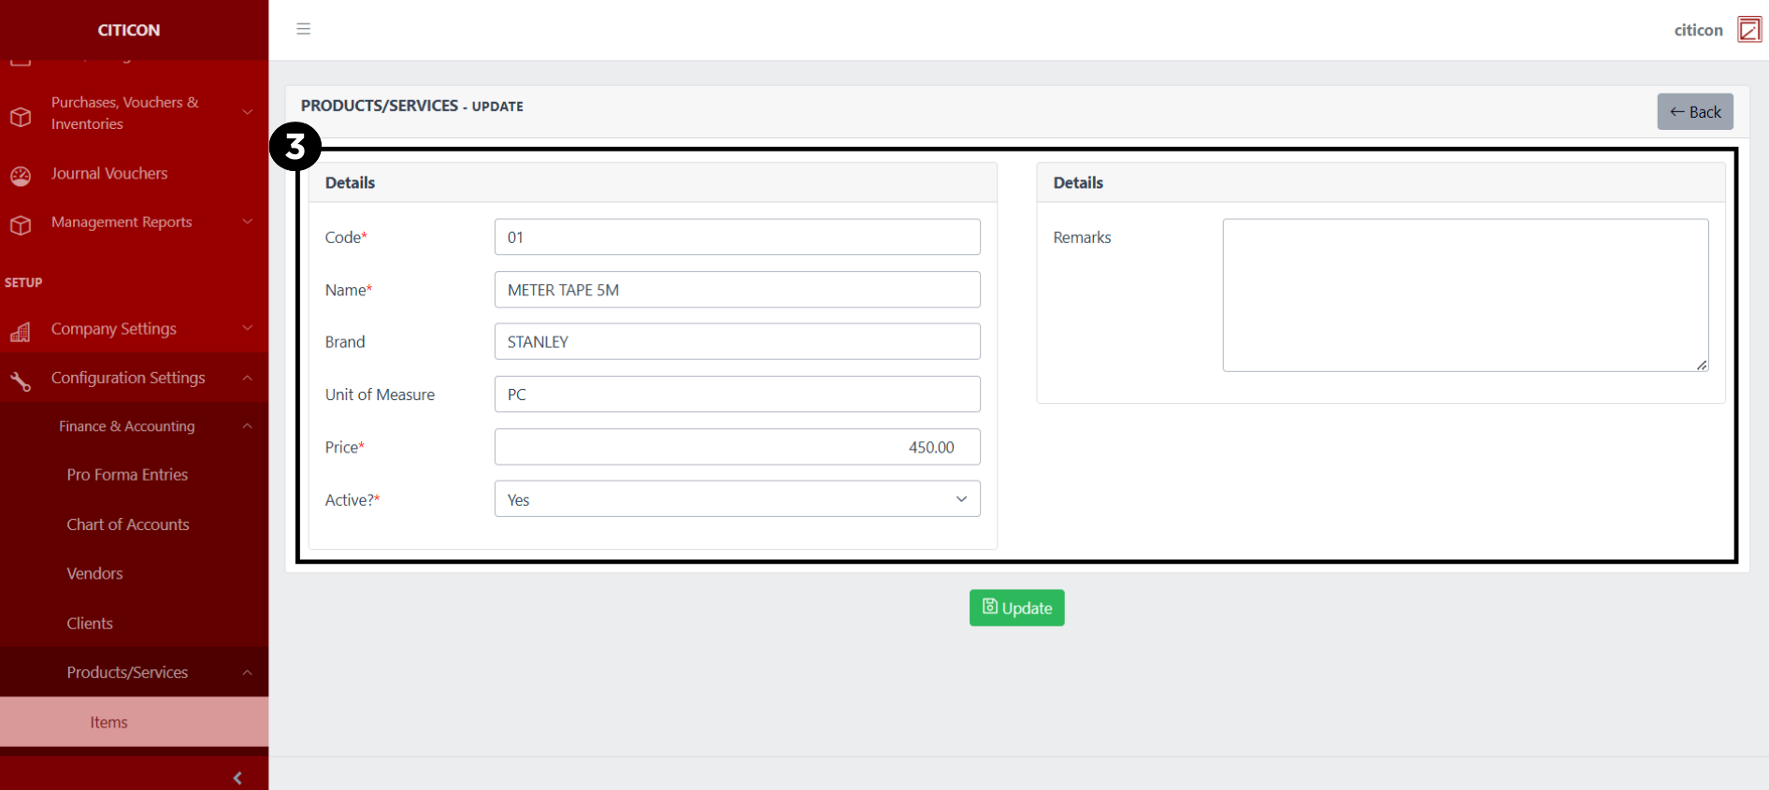This screenshot has width=1769, height=790.
Task: Toggle the hamburger sidebar menu icon
Action: [x=303, y=29]
